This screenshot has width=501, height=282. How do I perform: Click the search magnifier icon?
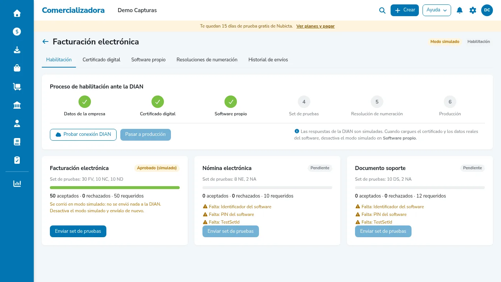tap(382, 10)
